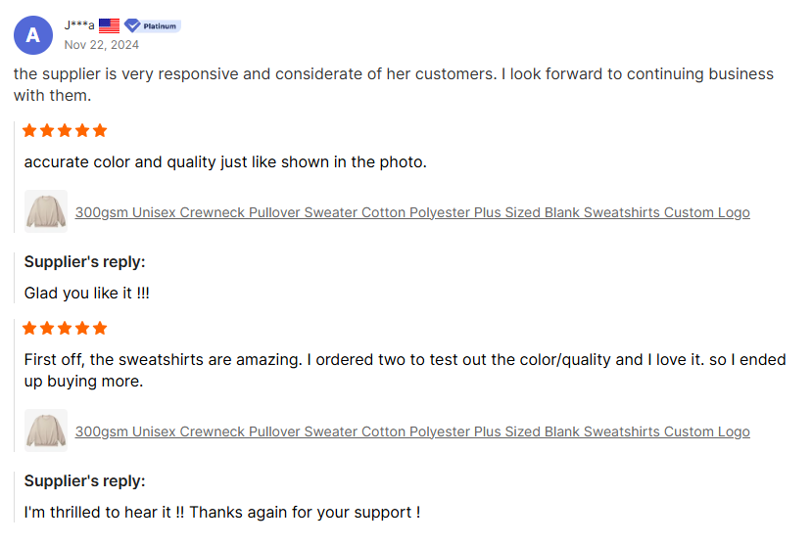Click the review date Nov 22, 2024

coord(102,44)
